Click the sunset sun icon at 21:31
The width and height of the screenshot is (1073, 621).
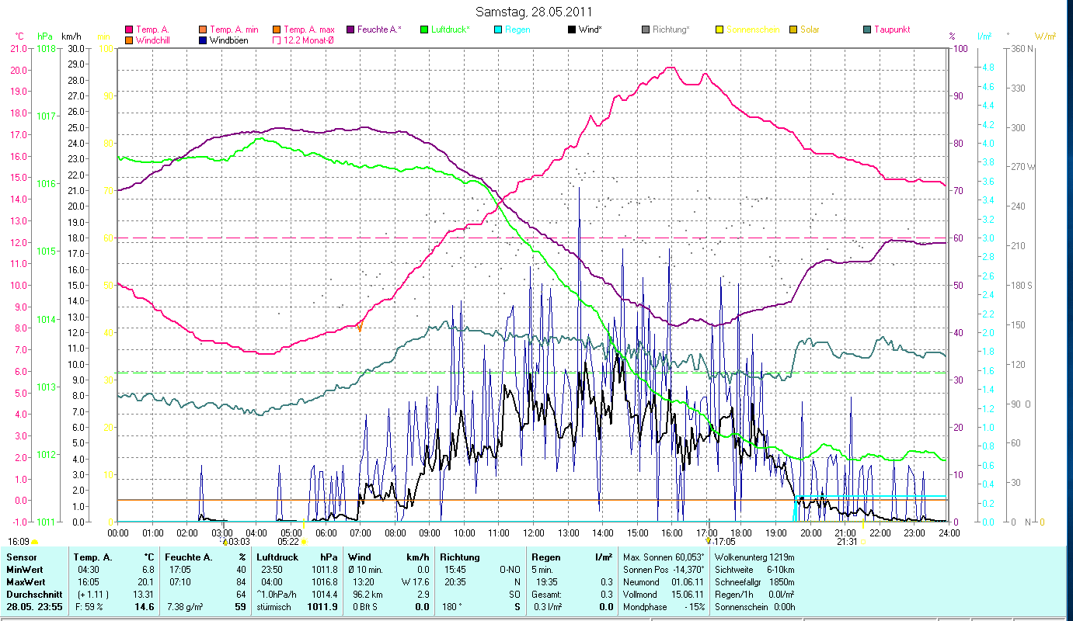[862, 541]
